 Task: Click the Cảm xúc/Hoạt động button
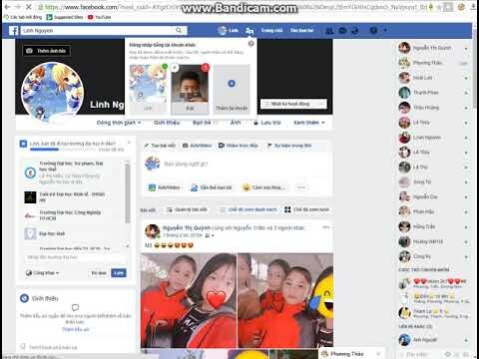pos(263,187)
